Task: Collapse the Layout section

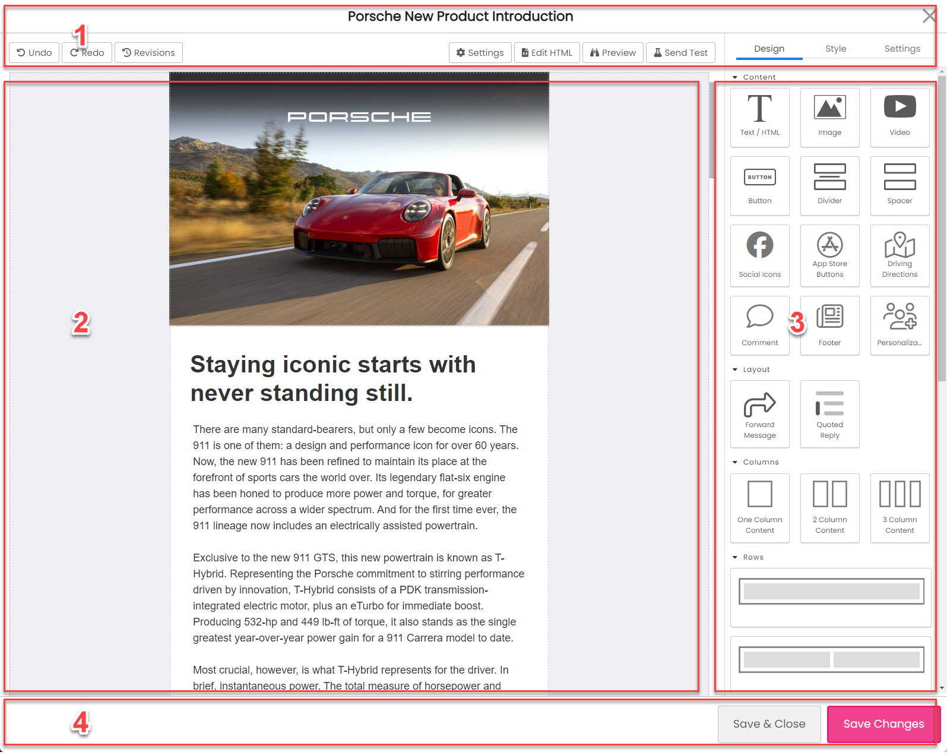Action: pos(751,369)
